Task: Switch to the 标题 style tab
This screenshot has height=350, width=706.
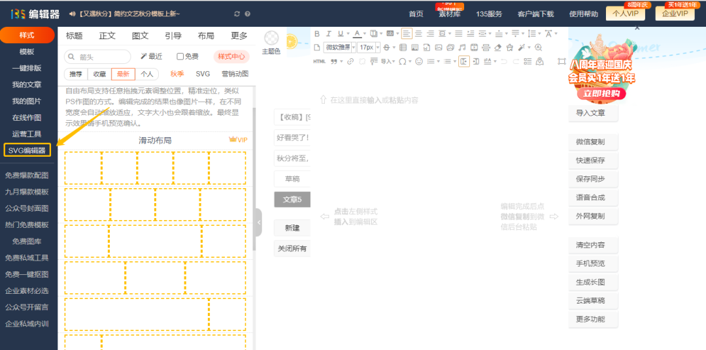Action: click(75, 36)
